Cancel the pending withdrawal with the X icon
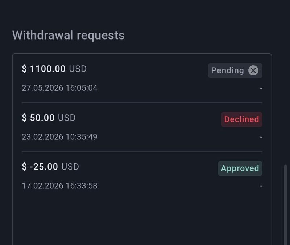 tap(253, 70)
